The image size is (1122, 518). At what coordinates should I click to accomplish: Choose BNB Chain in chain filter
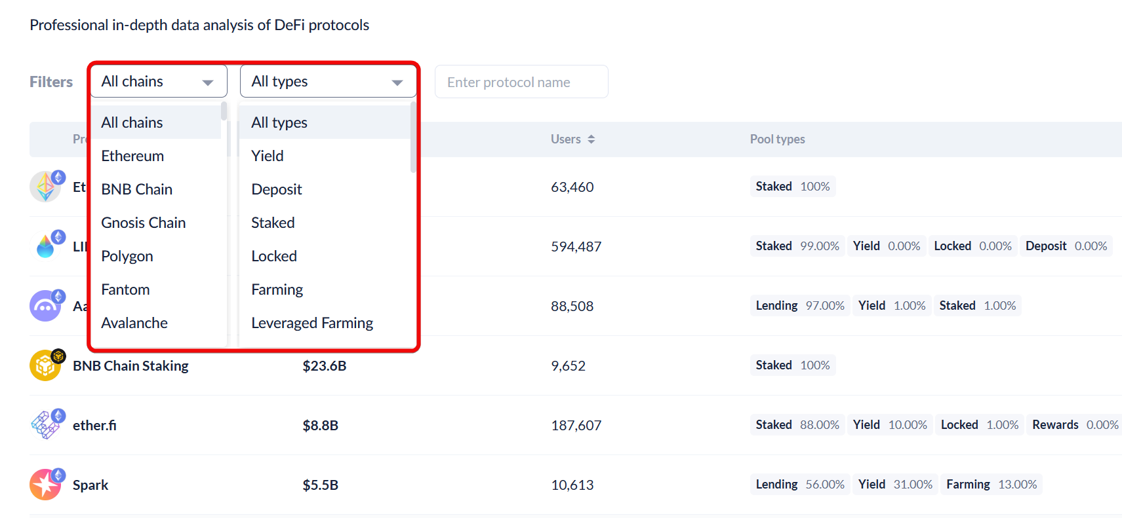coord(136,189)
